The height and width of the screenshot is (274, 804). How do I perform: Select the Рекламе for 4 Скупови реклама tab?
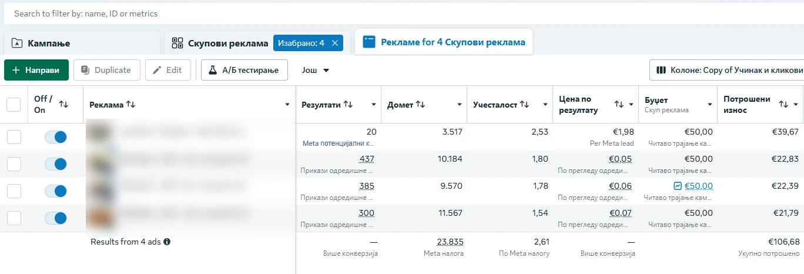tap(444, 42)
